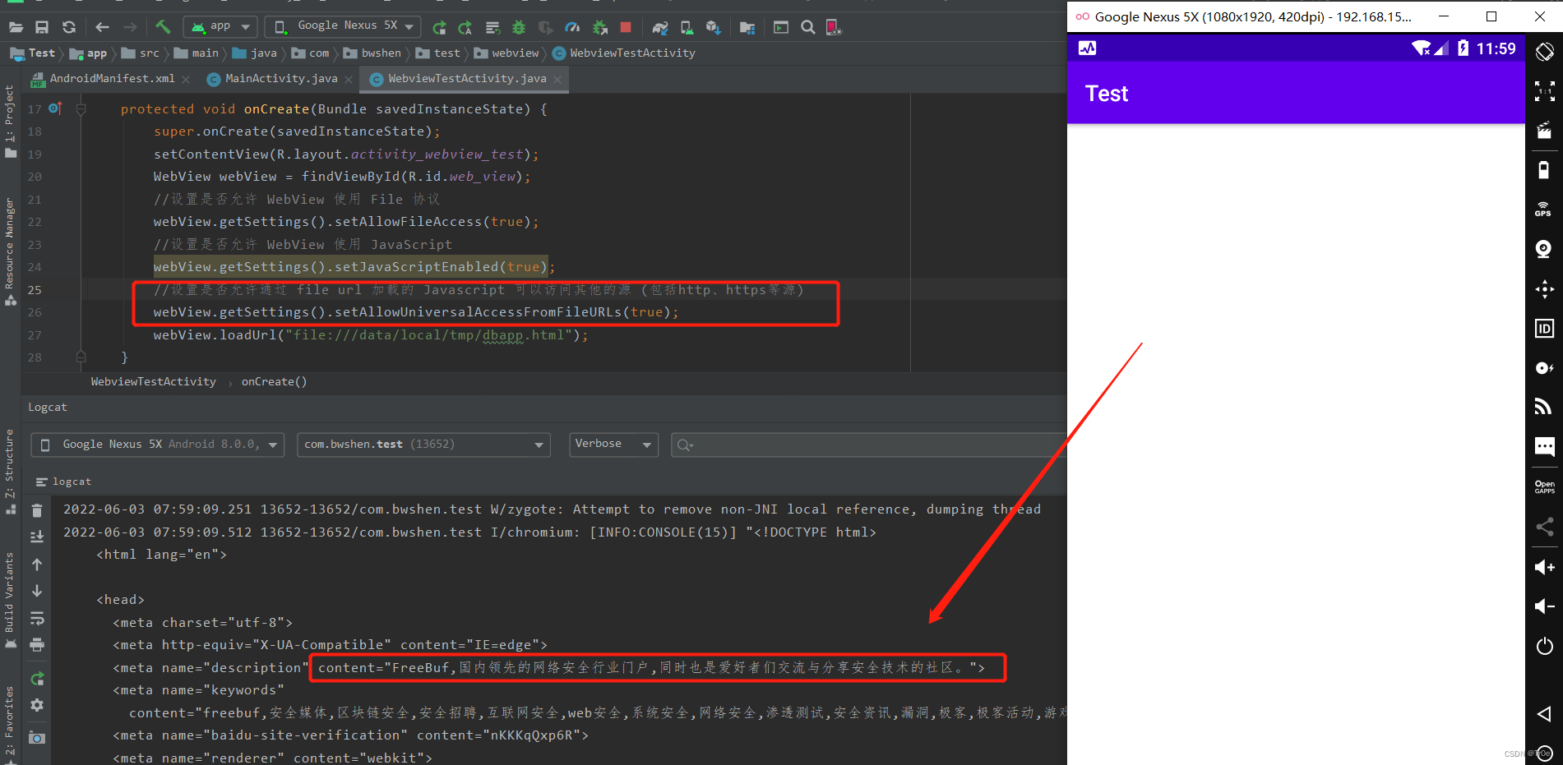This screenshot has width=1563, height=765.
Task: Open the Structure side tab
Action: [x=10, y=472]
